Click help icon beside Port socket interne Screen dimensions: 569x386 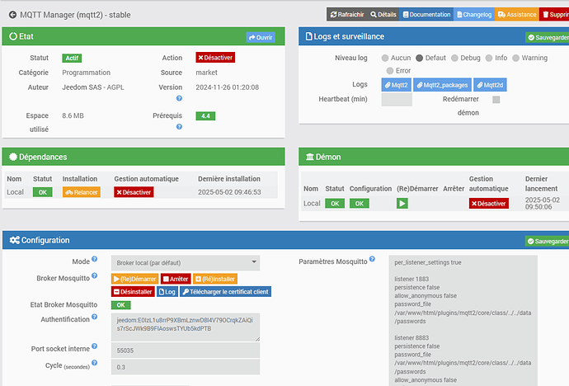click(x=94, y=346)
